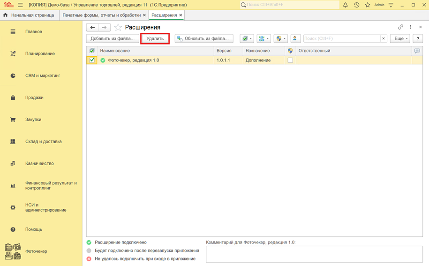The width and height of the screenshot is (429, 266).
Task: Click the Удалить button
Action: point(155,38)
